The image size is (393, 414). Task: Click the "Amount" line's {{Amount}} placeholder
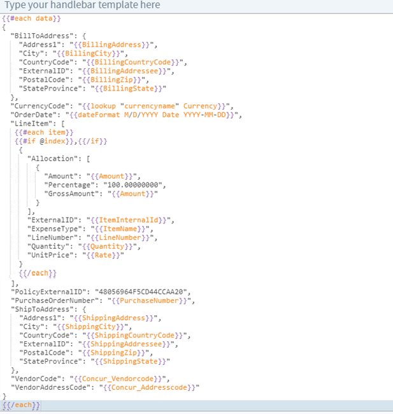tap(111, 176)
